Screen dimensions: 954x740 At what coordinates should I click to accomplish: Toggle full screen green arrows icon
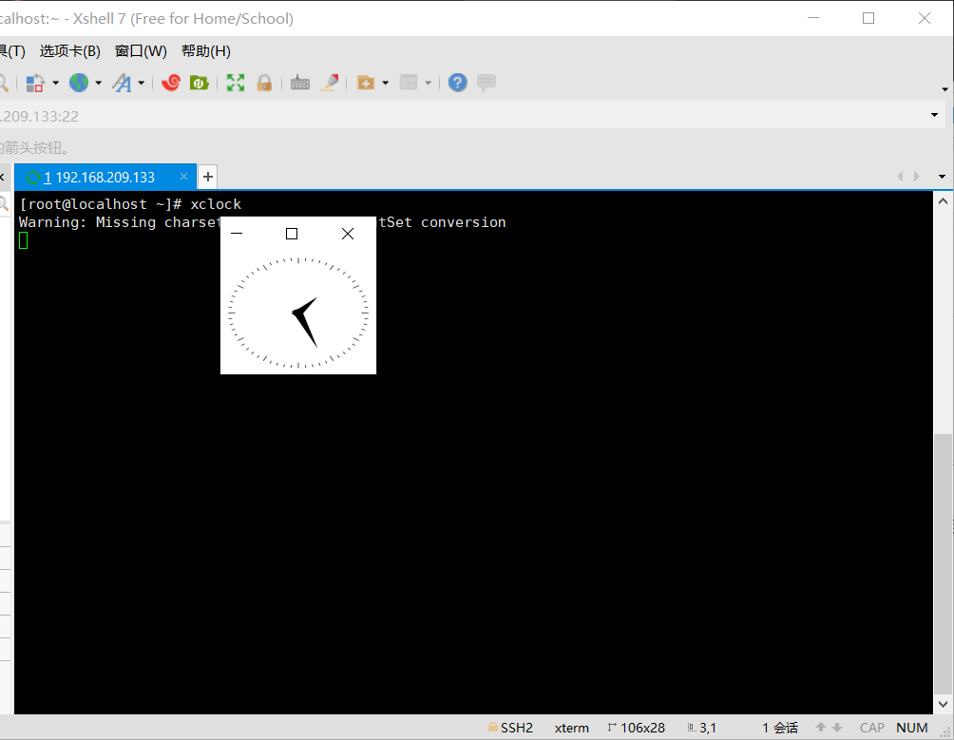(x=236, y=83)
